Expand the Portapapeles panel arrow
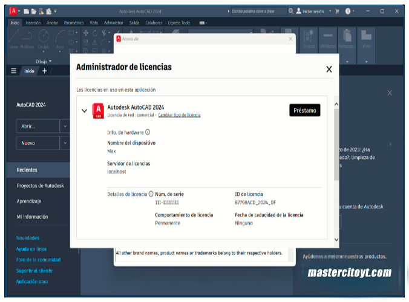Screen dimensions: 409x302 tap(347, 62)
